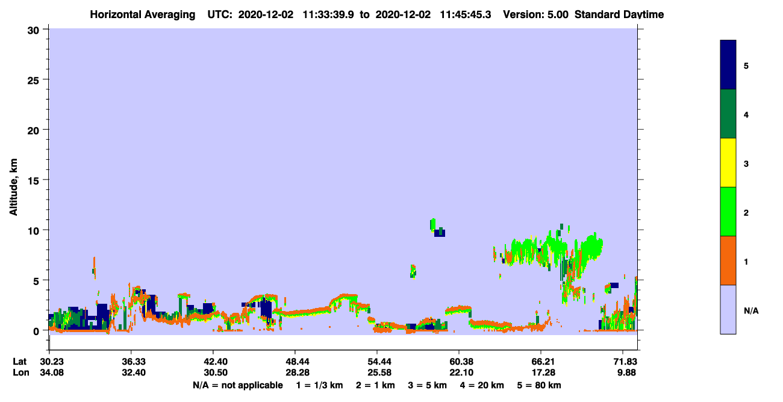Click the dark blue color bar segment 5
The width and height of the screenshot is (783, 402).
click(x=728, y=64)
